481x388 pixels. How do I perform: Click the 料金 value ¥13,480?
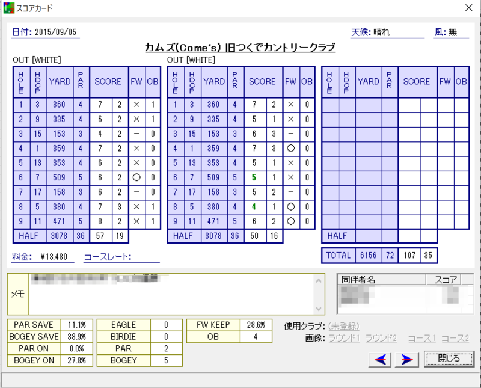(x=54, y=257)
